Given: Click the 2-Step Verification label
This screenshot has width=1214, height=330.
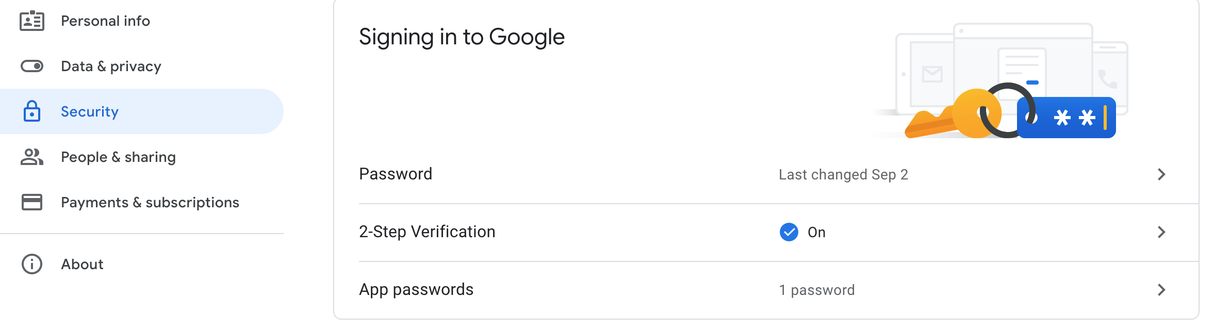Looking at the screenshot, I should pos(427,232).
